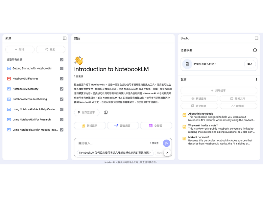Click the copy icon next to 儲存至記事
The height and width of the screenshot is (197, 263).
[106, 112]
